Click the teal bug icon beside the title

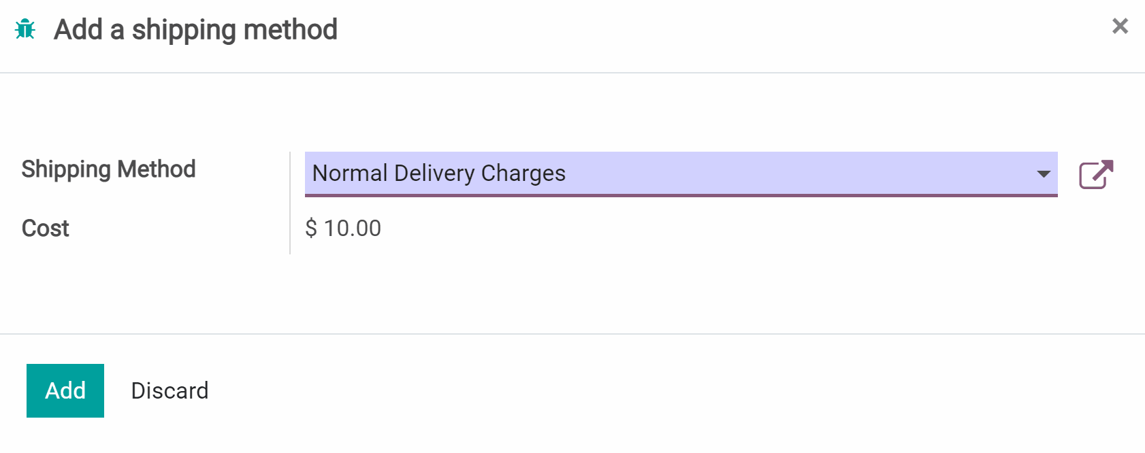[25, 29]
